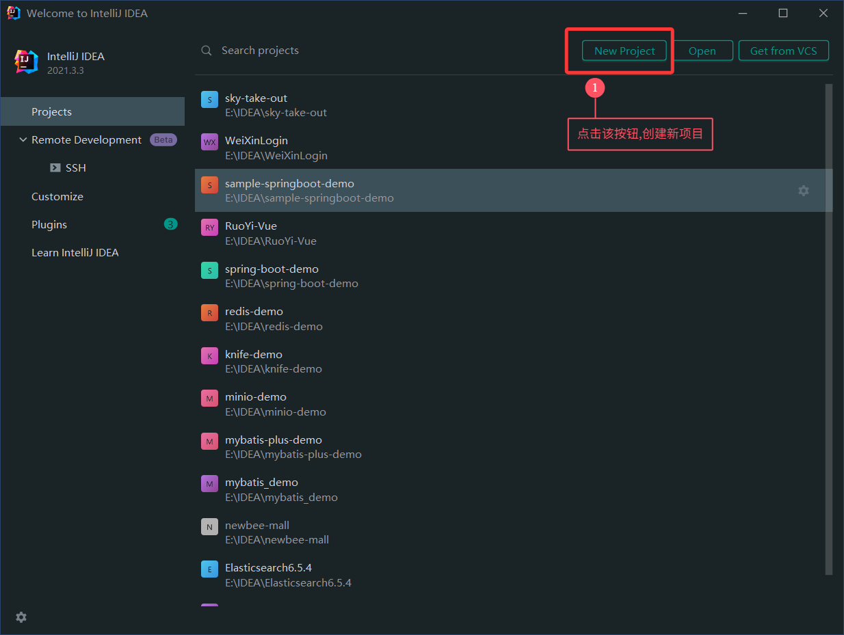Click the IntelliJ IDEA logo in sidebar
Screen dimensions: 844x635
(x=27, y=62)
